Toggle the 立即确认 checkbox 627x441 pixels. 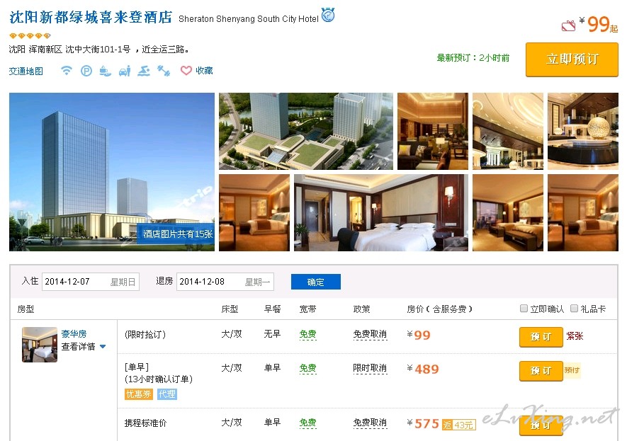[524, 308]
